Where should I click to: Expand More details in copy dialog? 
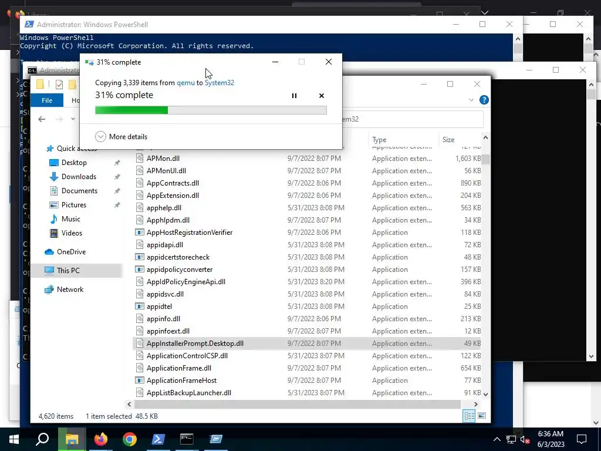(x=121, y=136)
